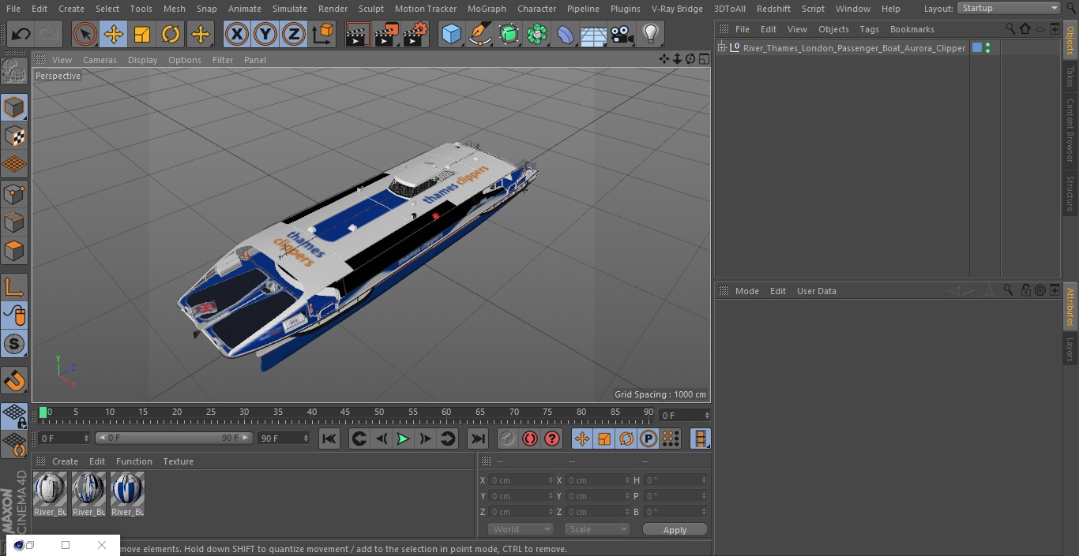Click the X position 0 cm field
1079x556 pixels.
tap(521, 480)
